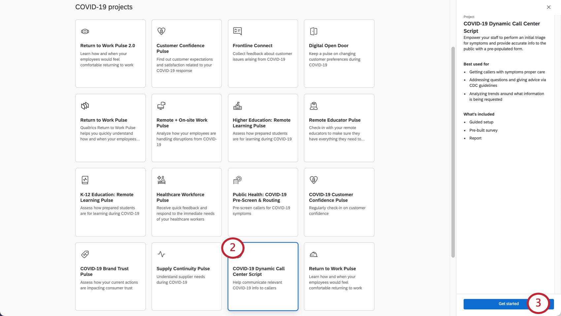Click description 'Collect feedback about customer issues'

pos(262,56)
